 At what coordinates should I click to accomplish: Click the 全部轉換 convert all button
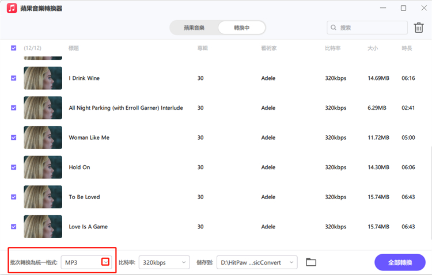point(400,262)
